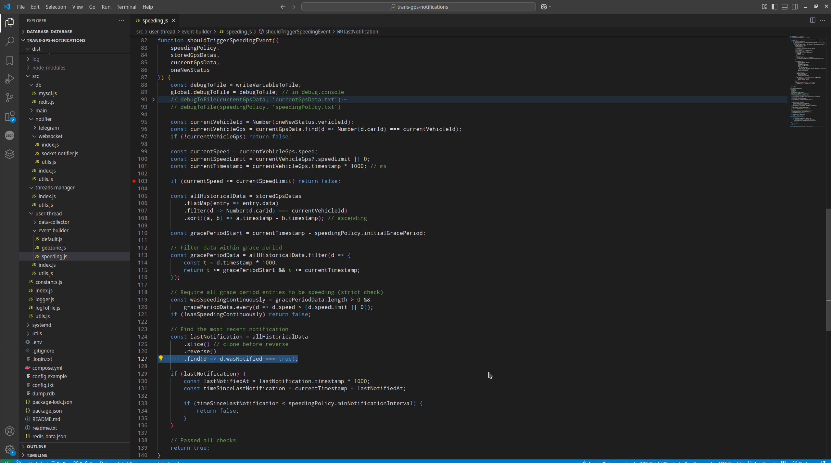Click the Bookmarks icon in activity bar
831x463 pixels.
[x=10, y=60]
